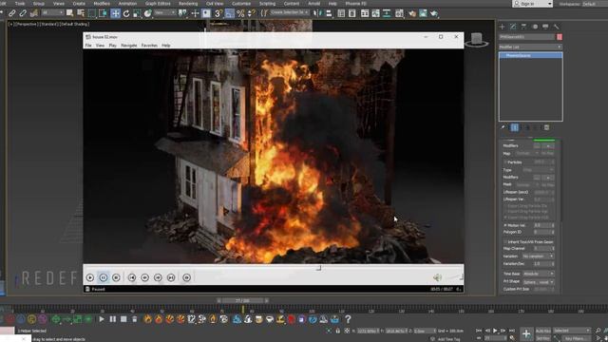Click Phoenix FD help question mark icon

click(x=348, y=319)
